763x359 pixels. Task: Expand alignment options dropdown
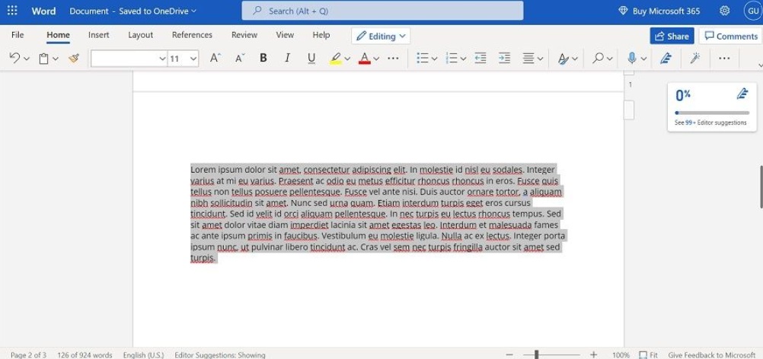[540, 59]
